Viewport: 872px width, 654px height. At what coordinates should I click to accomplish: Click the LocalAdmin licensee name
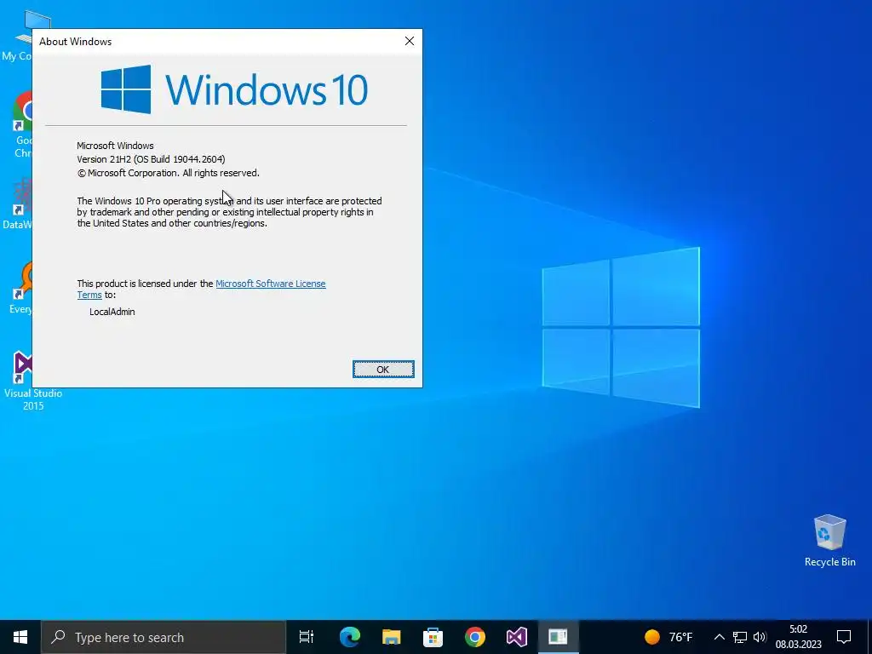pos(112,312)
